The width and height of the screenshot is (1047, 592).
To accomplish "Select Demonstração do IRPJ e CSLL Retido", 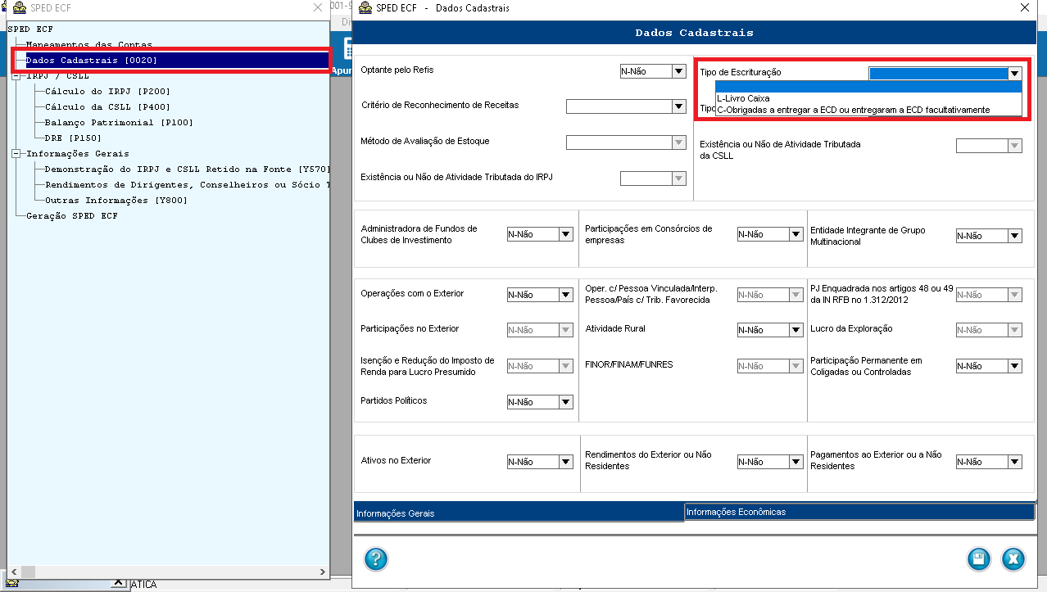I will click(x=188, y=169).
